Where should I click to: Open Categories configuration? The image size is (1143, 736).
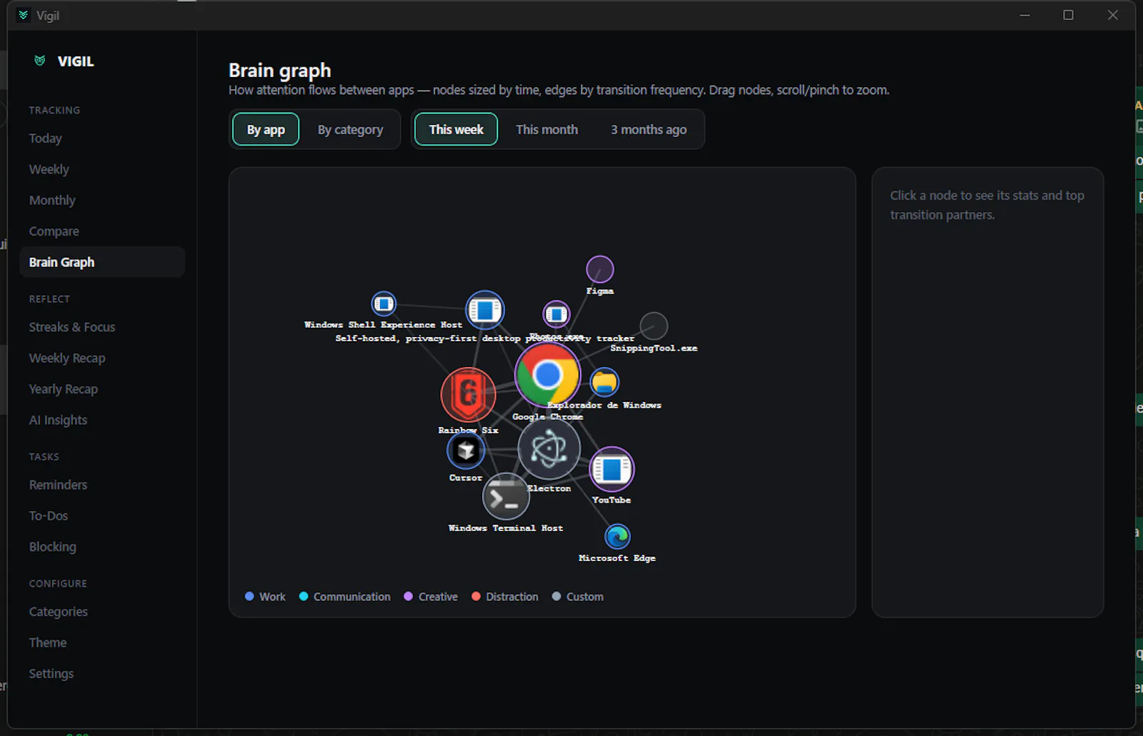(102, 612)
